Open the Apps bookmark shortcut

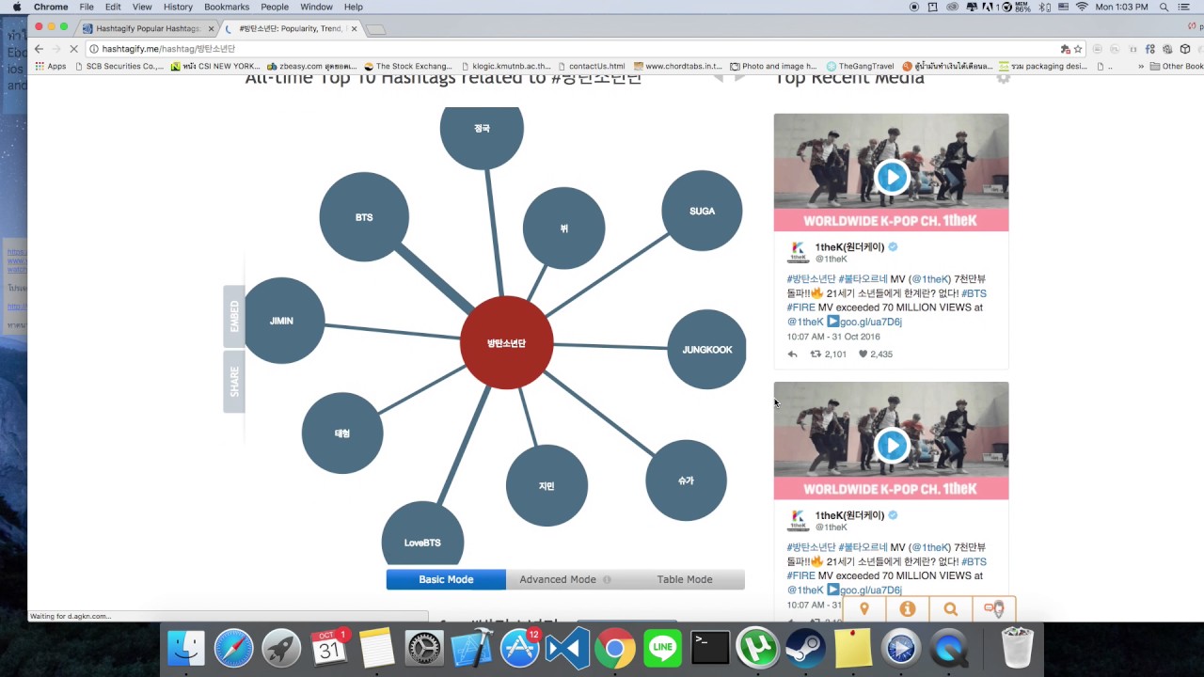51,67
